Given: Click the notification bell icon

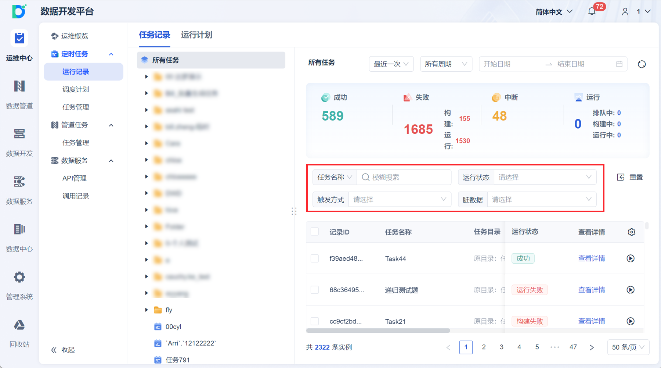Looking at the screenshot, I should (592, 12).
